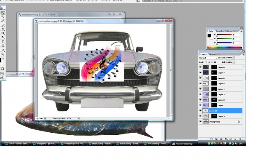Select the Slice tool
253x158 pixels.
point(3,21)
